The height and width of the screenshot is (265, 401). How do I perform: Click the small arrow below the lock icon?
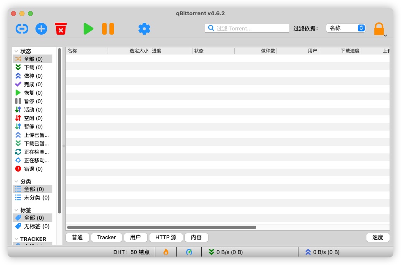click(x=385, y=36)
